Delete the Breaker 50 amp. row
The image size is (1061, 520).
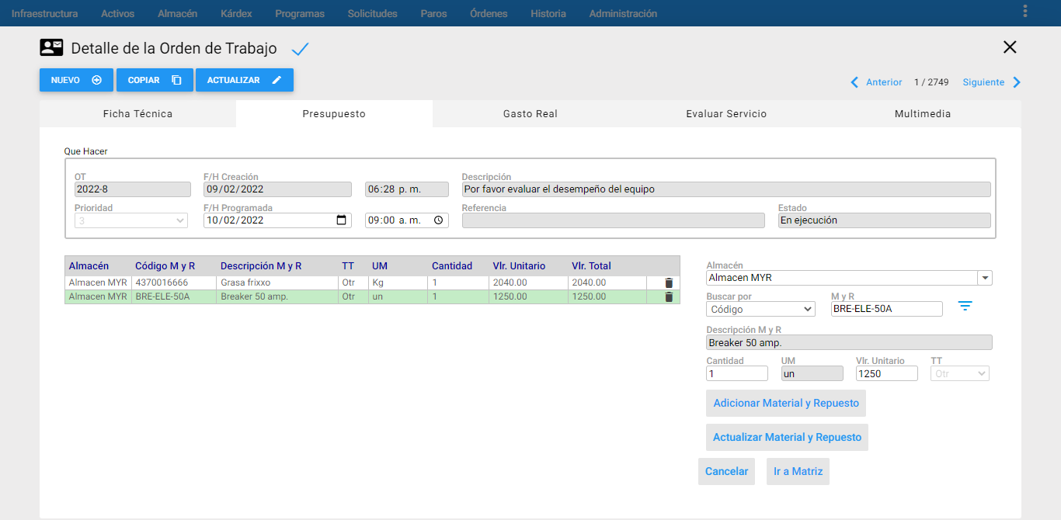669,296
